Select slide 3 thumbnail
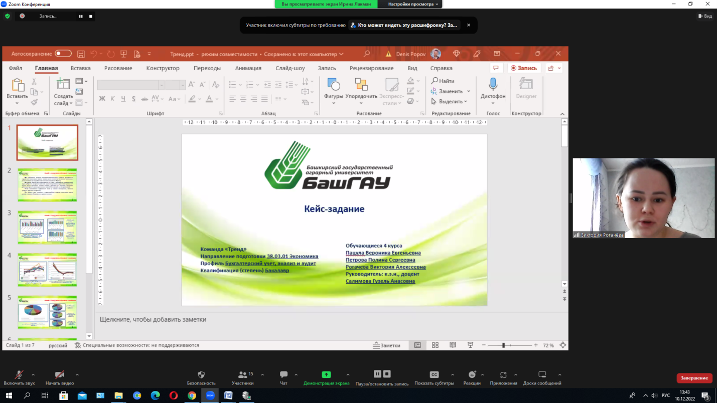 pos(47,228)
